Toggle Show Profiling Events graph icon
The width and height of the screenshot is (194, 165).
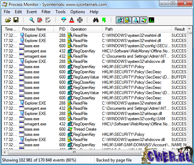151,20
